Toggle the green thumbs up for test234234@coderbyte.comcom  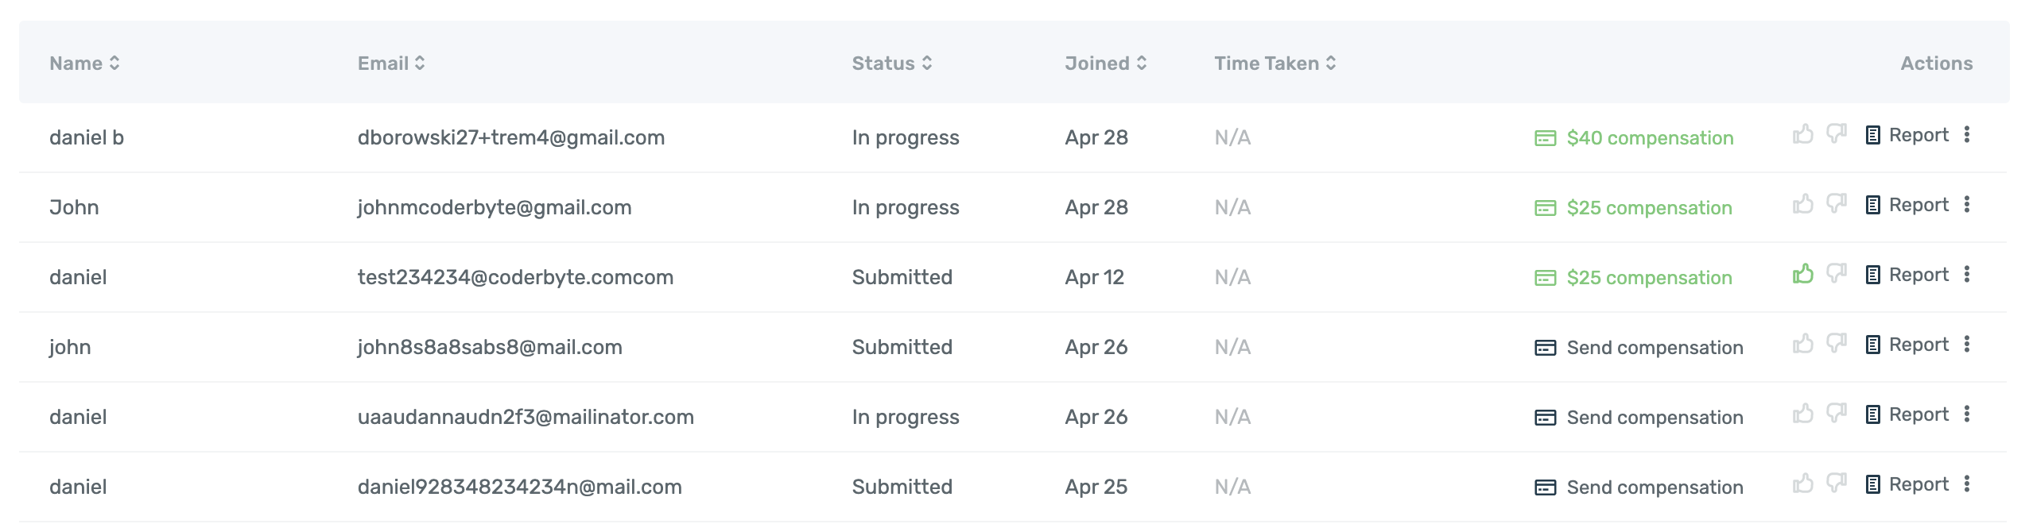coord(1802,274)
